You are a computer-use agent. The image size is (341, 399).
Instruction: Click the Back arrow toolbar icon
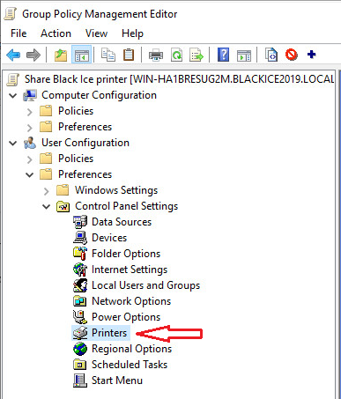tap(13, 55)
